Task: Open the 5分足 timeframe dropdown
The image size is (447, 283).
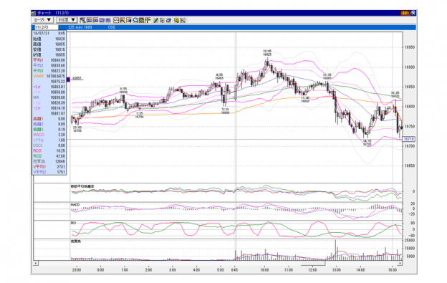Action: click(66, 20)
